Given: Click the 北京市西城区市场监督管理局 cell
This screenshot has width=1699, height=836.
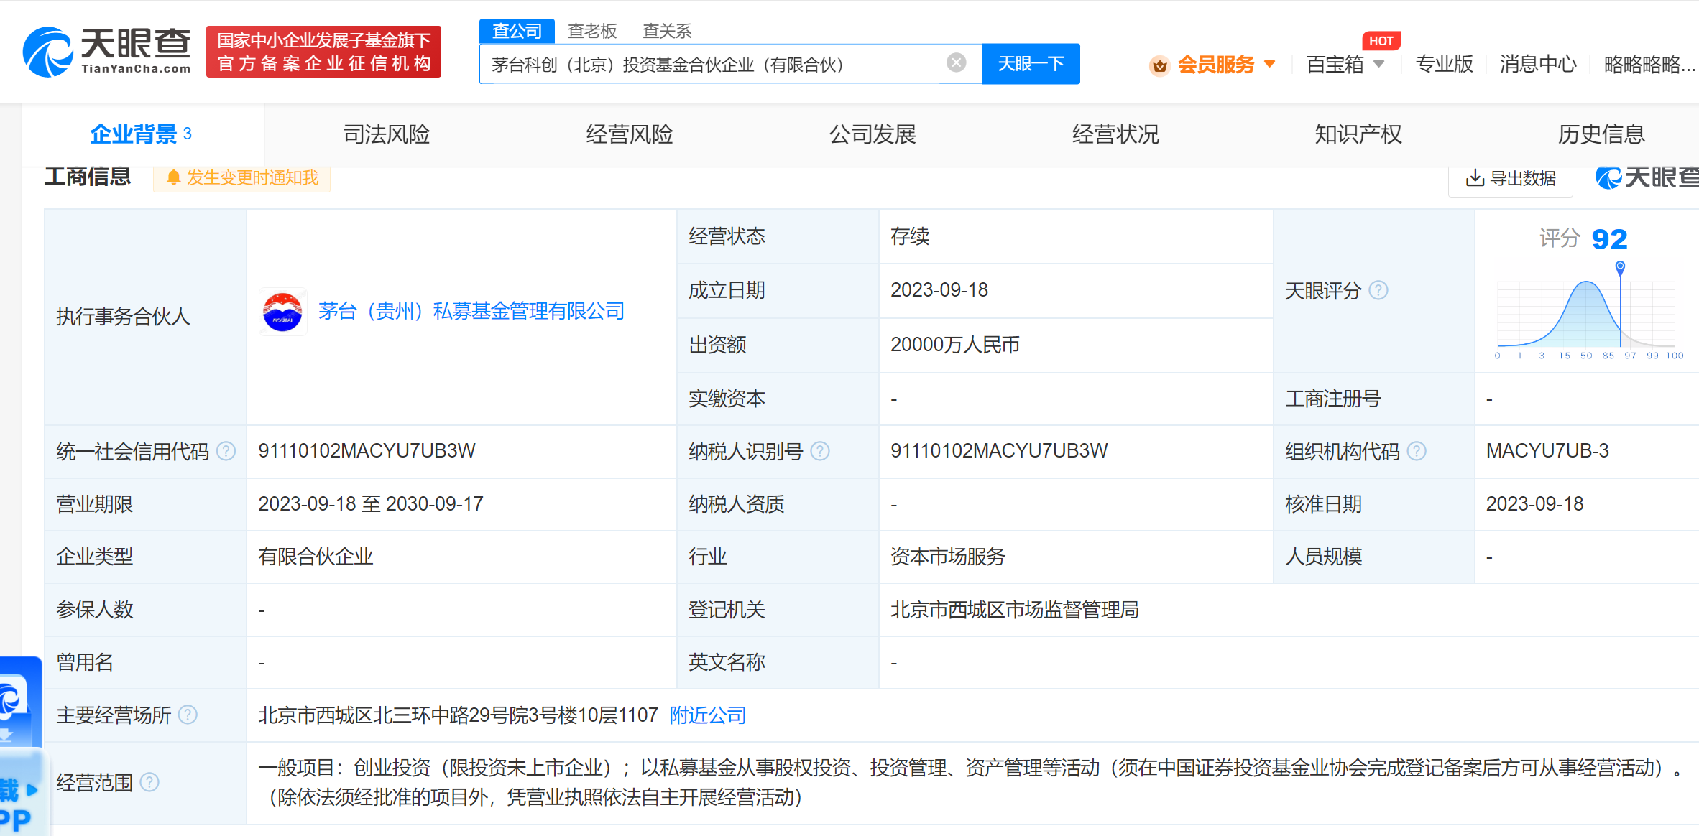Looking at the screenshot, I should (x=1015, y=610).
